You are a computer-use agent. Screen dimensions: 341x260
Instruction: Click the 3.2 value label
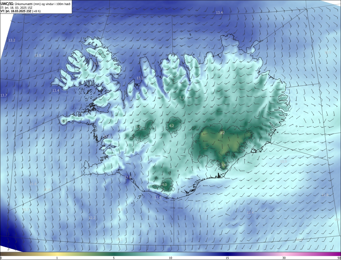222,132
